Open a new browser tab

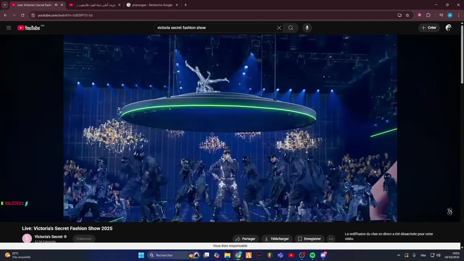pyautogui.click(x=186, y=5)
